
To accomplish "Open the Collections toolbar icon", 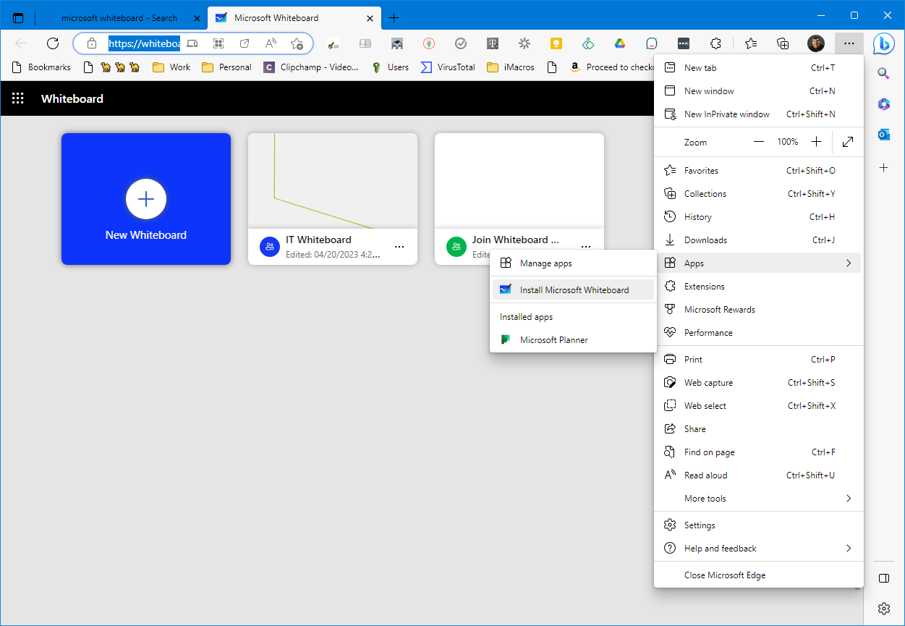I will click(783, 43).
